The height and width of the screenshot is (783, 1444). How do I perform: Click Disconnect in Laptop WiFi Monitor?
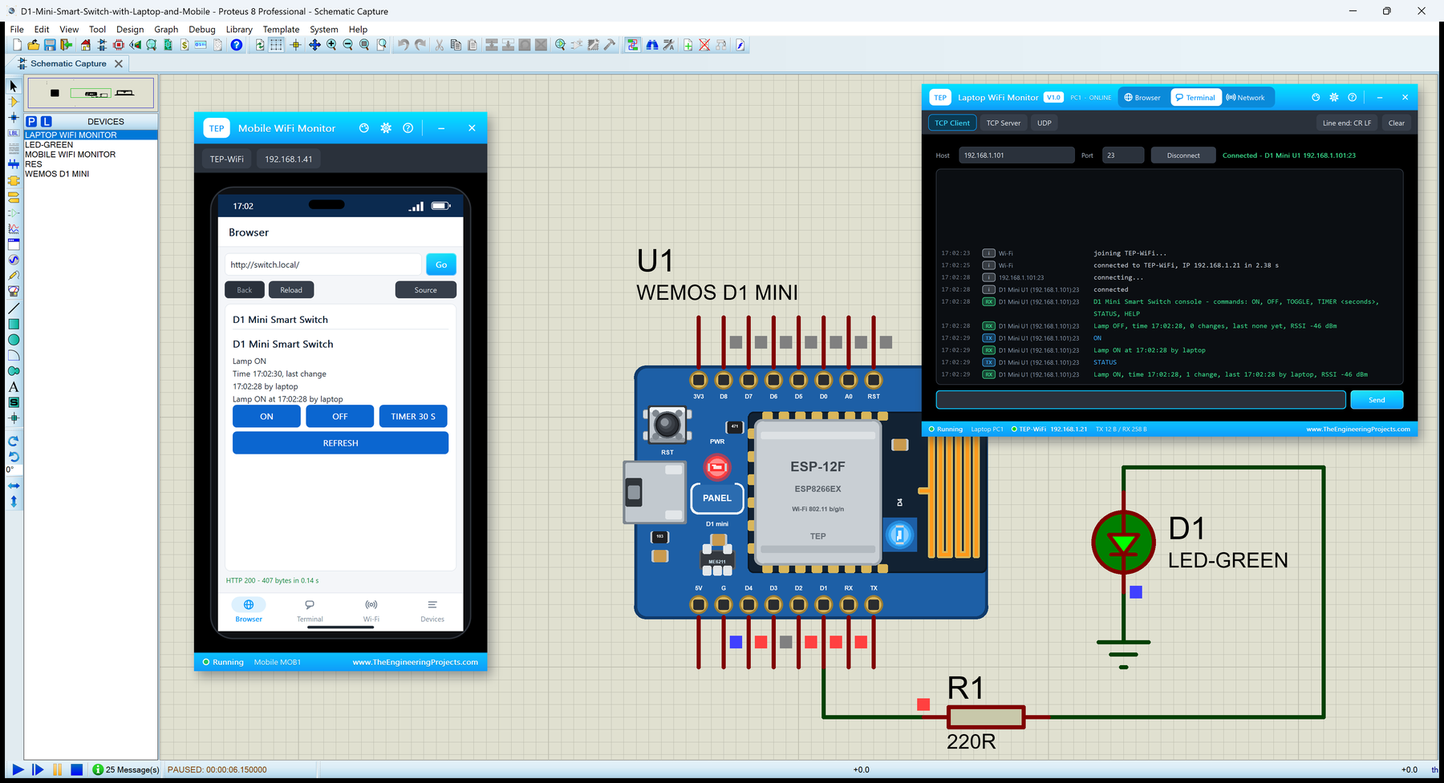(x=1183, y=155)
